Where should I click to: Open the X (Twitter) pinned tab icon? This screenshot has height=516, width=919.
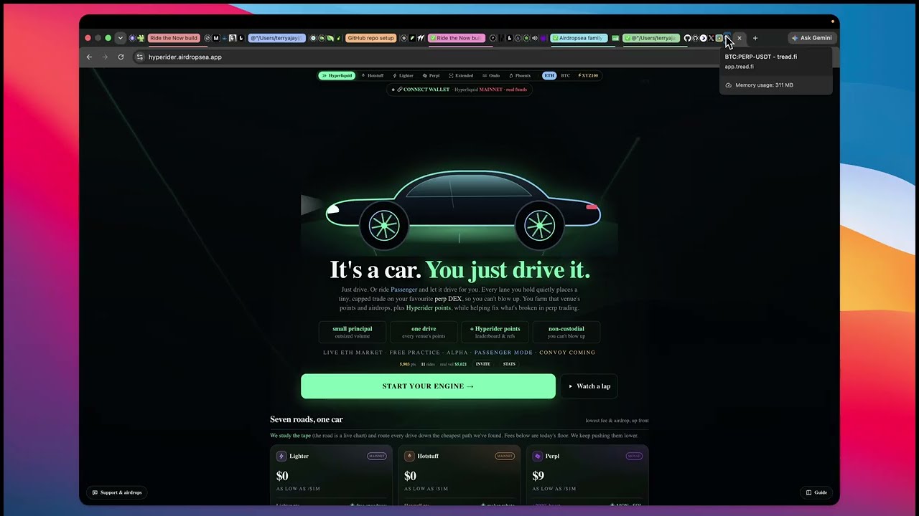711,38
